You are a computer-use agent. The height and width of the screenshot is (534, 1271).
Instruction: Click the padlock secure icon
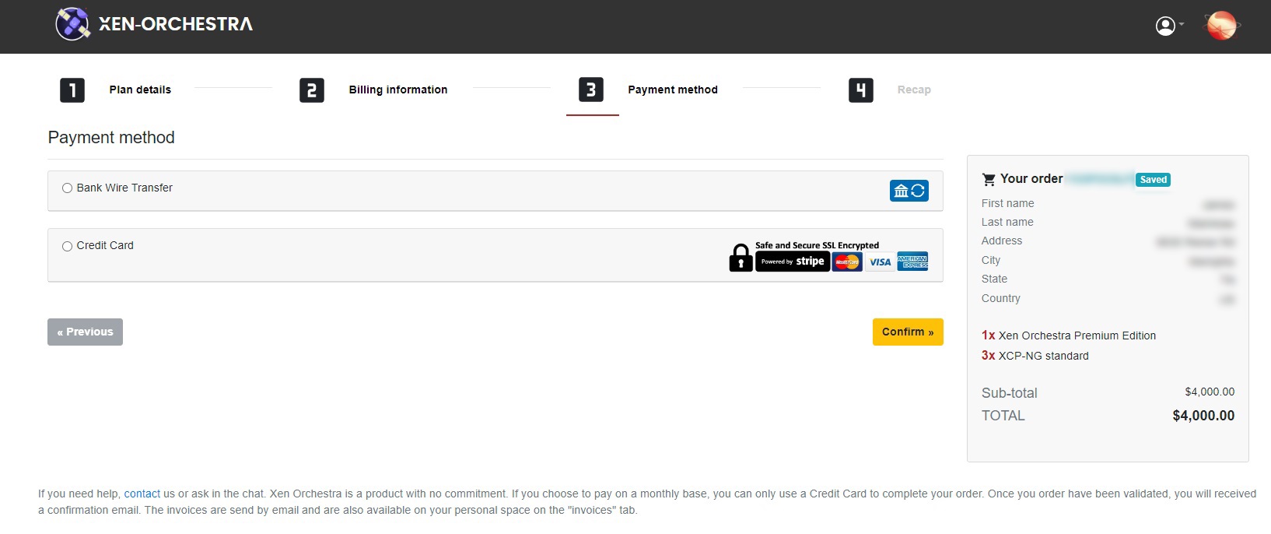click(x=741, y=258)
